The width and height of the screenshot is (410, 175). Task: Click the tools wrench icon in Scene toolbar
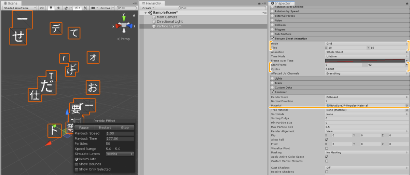[x=85, y=8]
